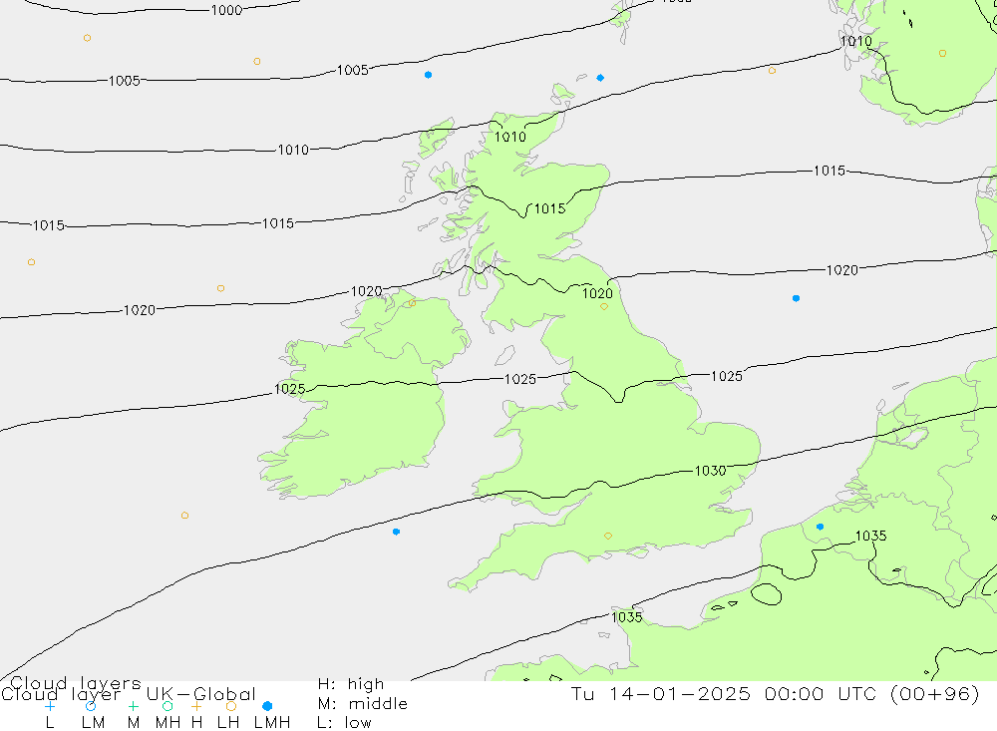The image size is (997, 731).
Task: Click the 'Cloud layers' title text
Action: [x=76, y=682]
